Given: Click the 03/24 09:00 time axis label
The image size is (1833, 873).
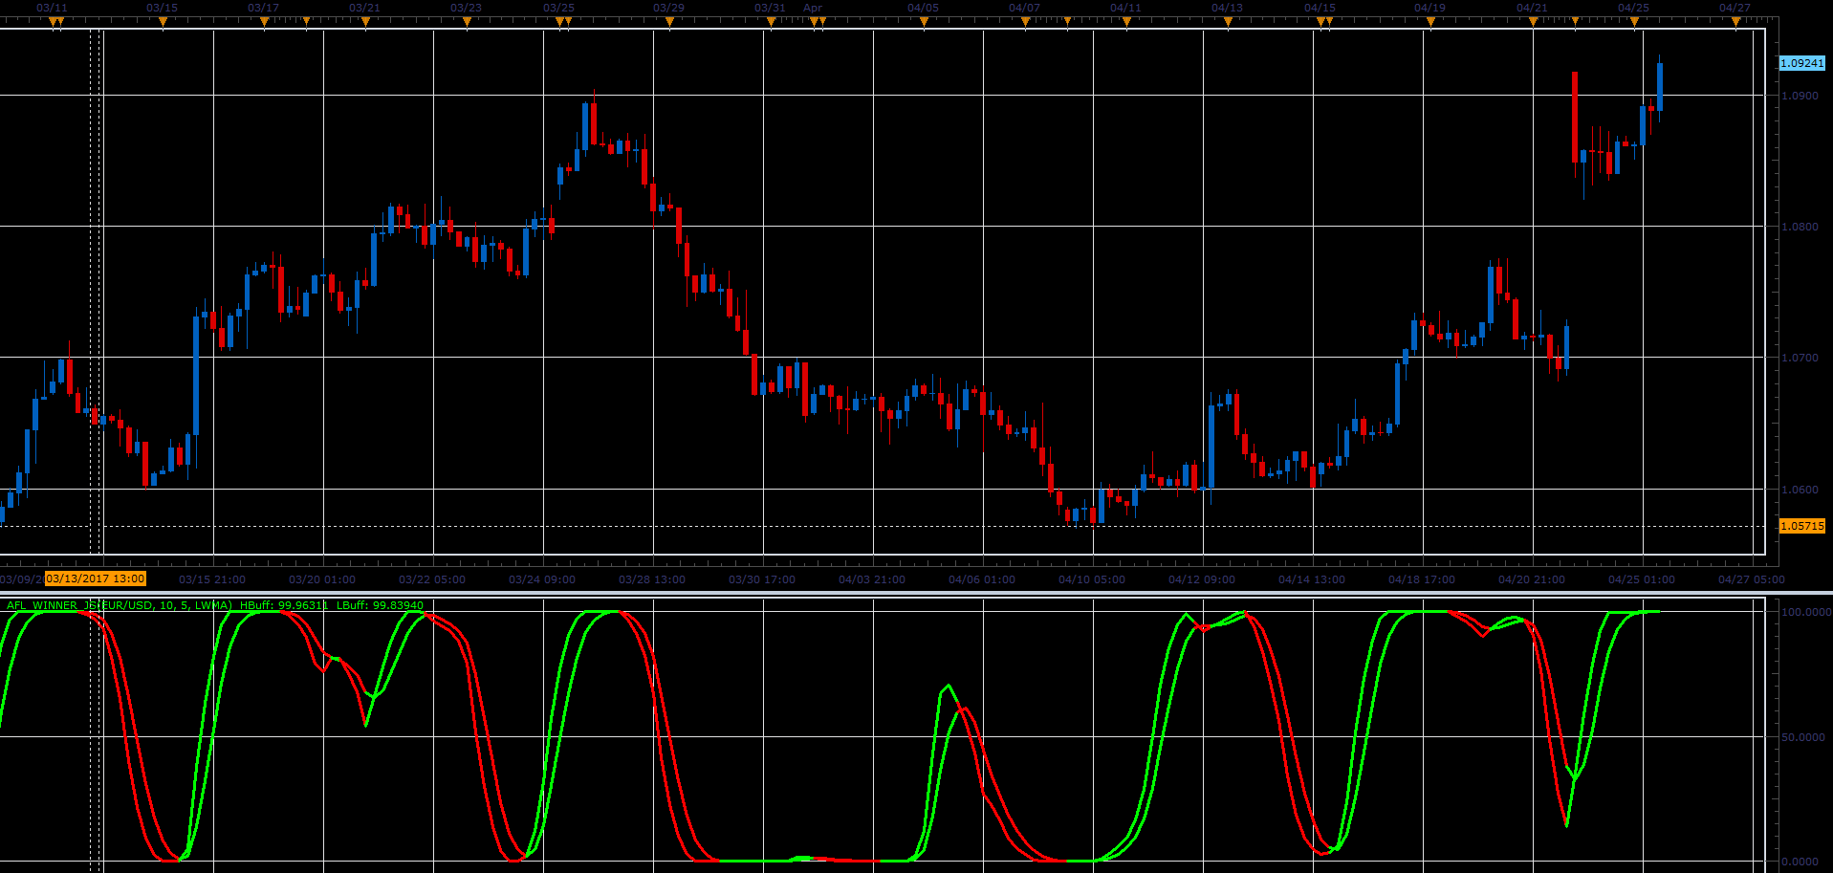Looking at the screenshot, I should tap(542, 579).
